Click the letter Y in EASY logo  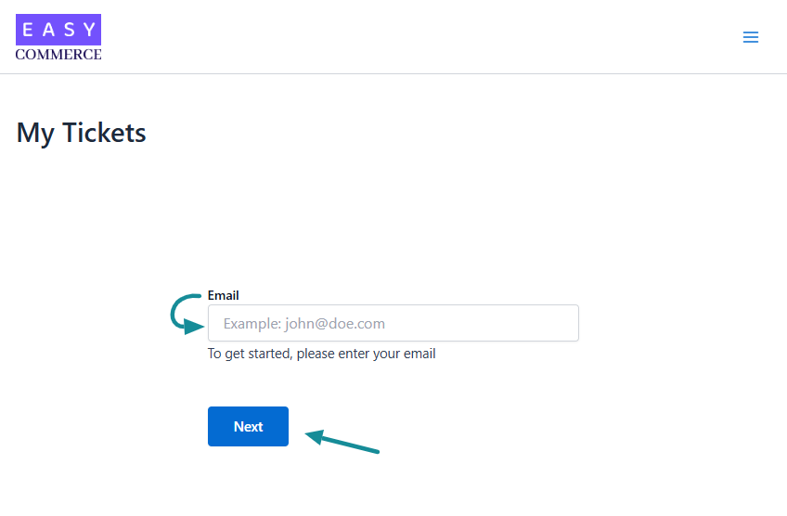pos(90,30)
